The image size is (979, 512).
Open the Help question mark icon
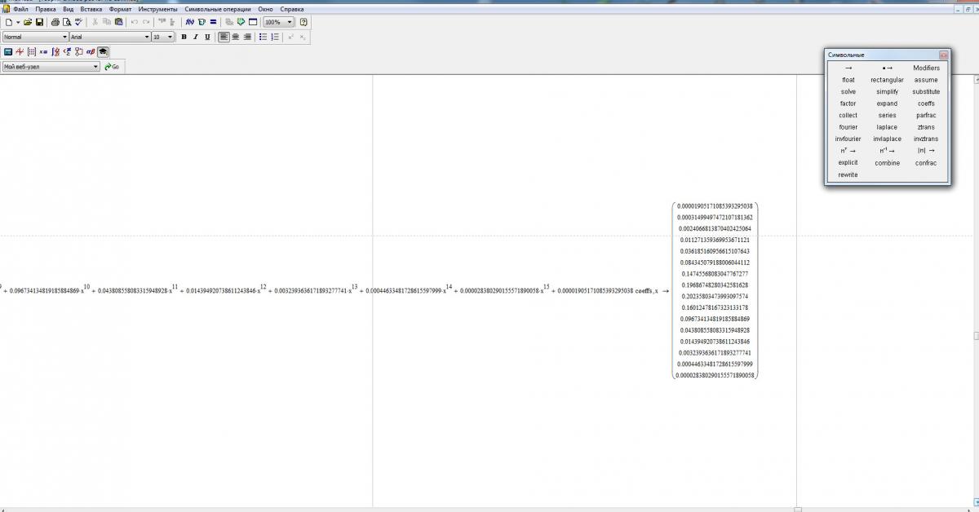click(x=303, y=22)
